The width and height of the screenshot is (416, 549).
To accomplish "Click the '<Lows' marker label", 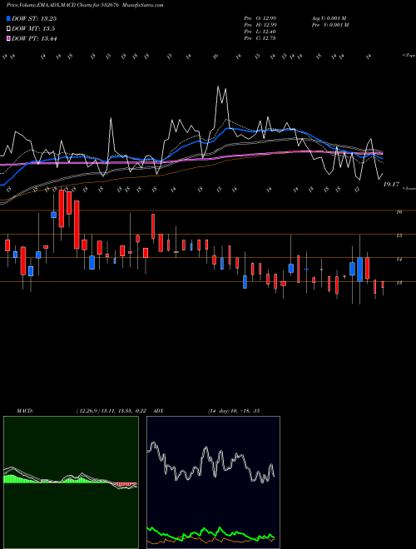I will click(x=409, y=188).
